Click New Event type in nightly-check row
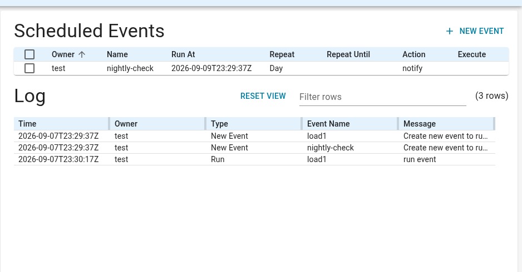The height and width of the screenshot is (272, 522). tap(229, 148)
